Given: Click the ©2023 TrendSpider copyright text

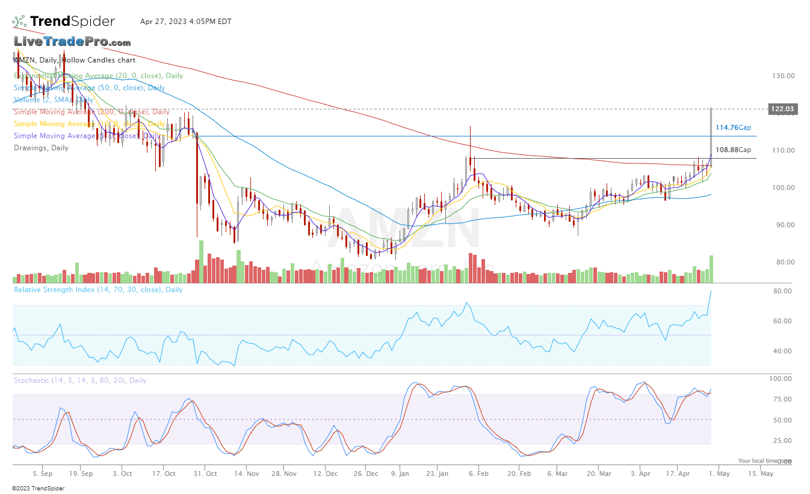Looking at the screenshot, I should tap(38, 489).
